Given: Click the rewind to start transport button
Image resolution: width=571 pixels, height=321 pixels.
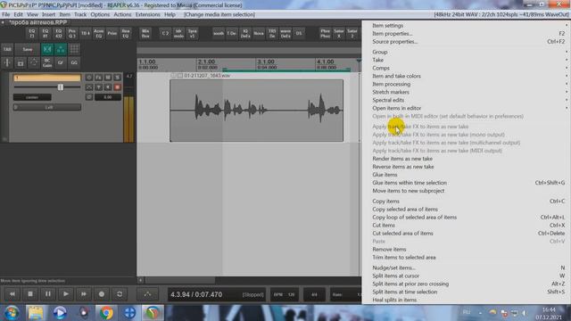Looking at the screenshot, I should (x=12, y=294).
